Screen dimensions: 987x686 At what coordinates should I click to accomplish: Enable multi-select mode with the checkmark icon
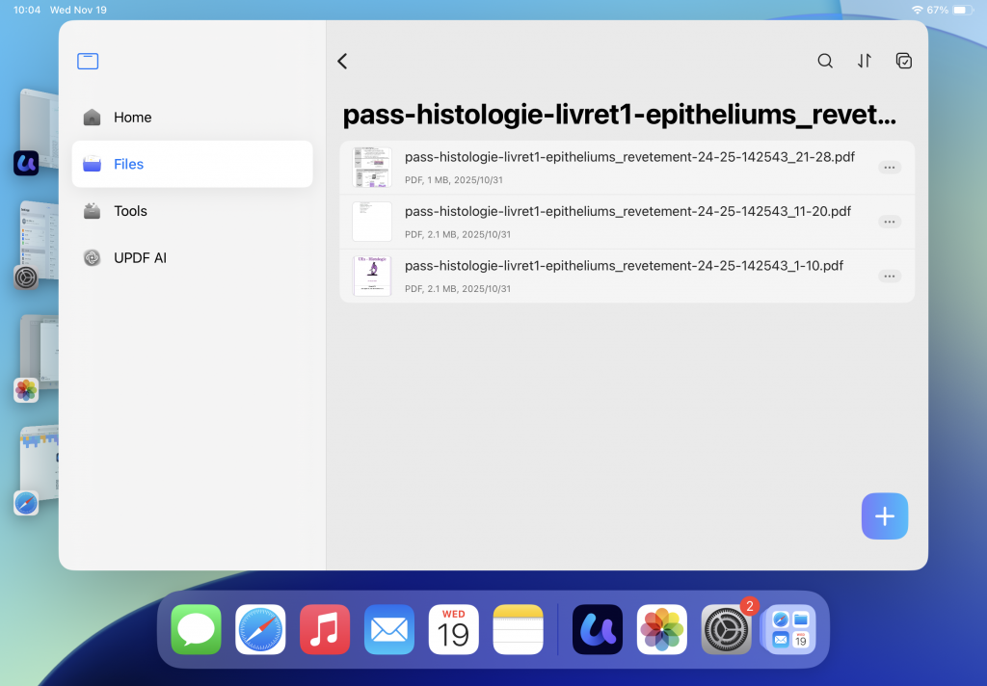(x=904, y=61)
